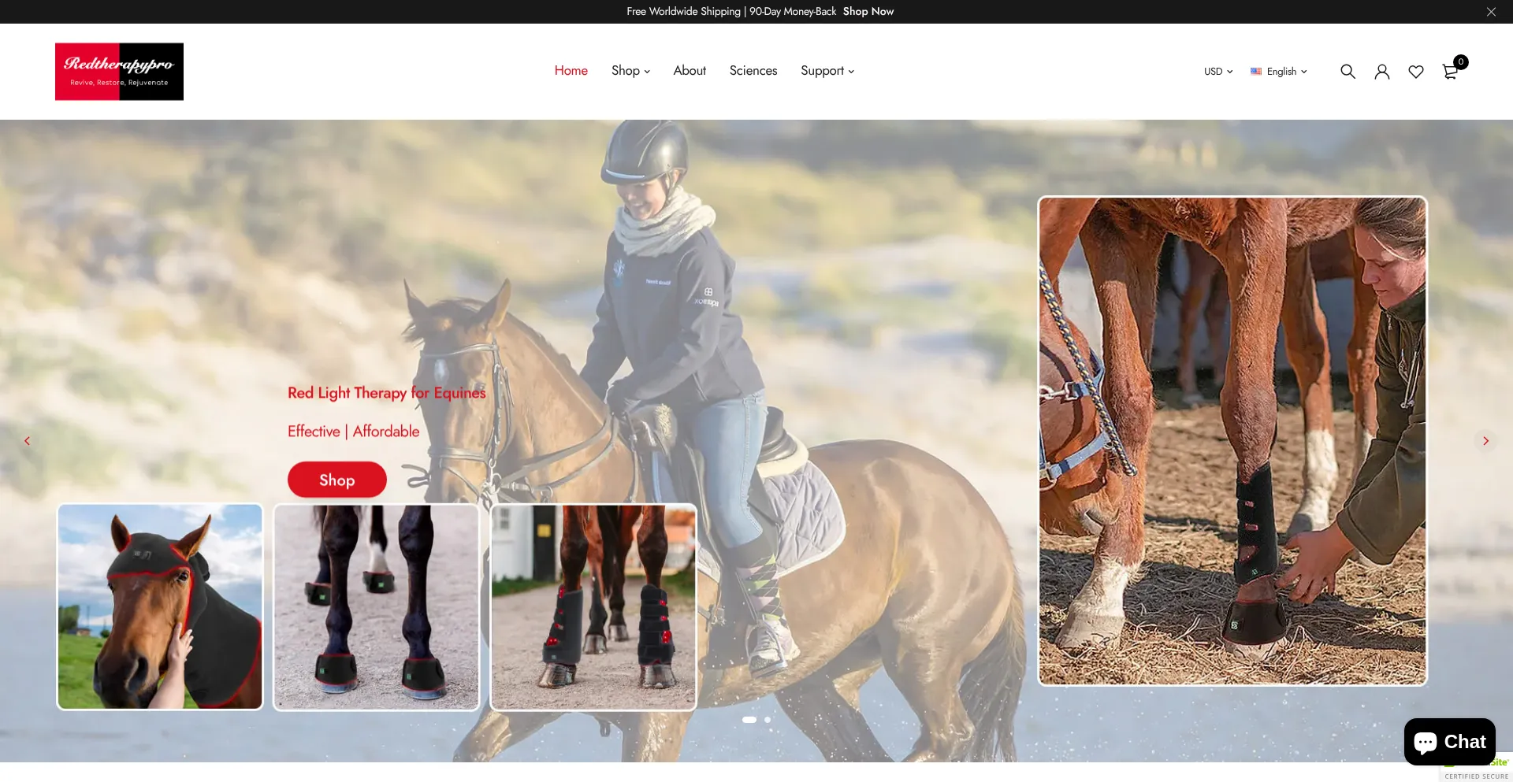Expand the Support menu

[827, 71]
